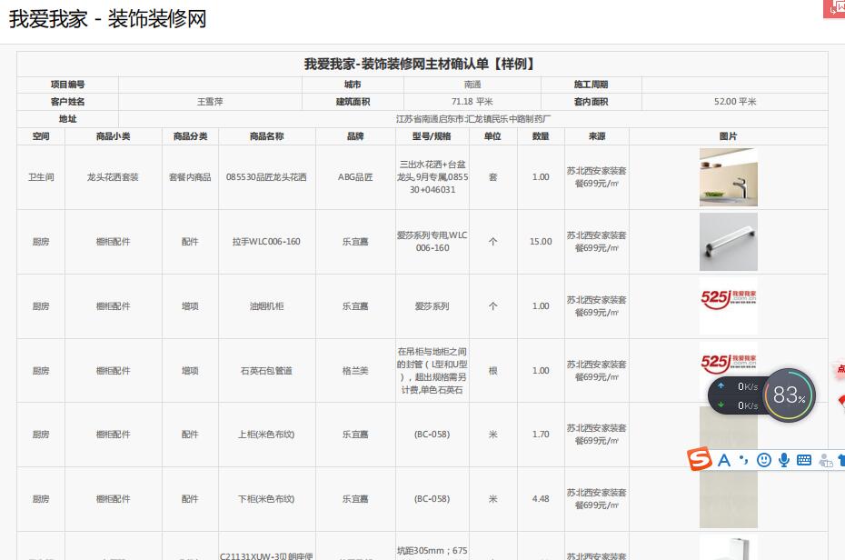Click the IME user account icon

click(x=825, y=460)
